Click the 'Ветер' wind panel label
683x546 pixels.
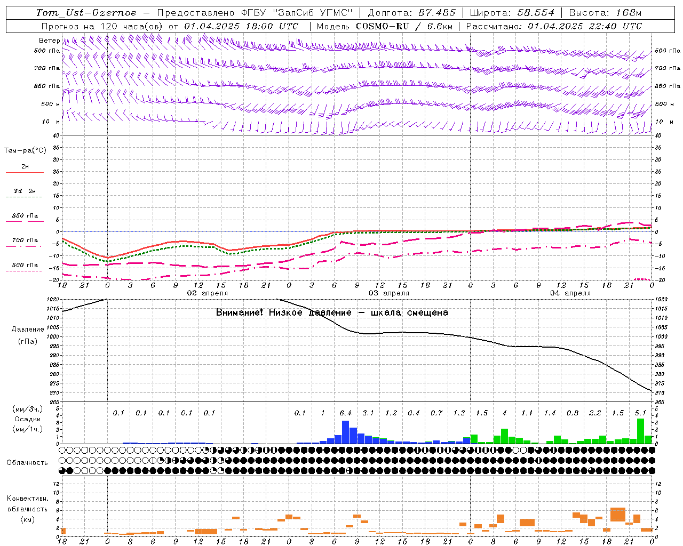[49, 41]
